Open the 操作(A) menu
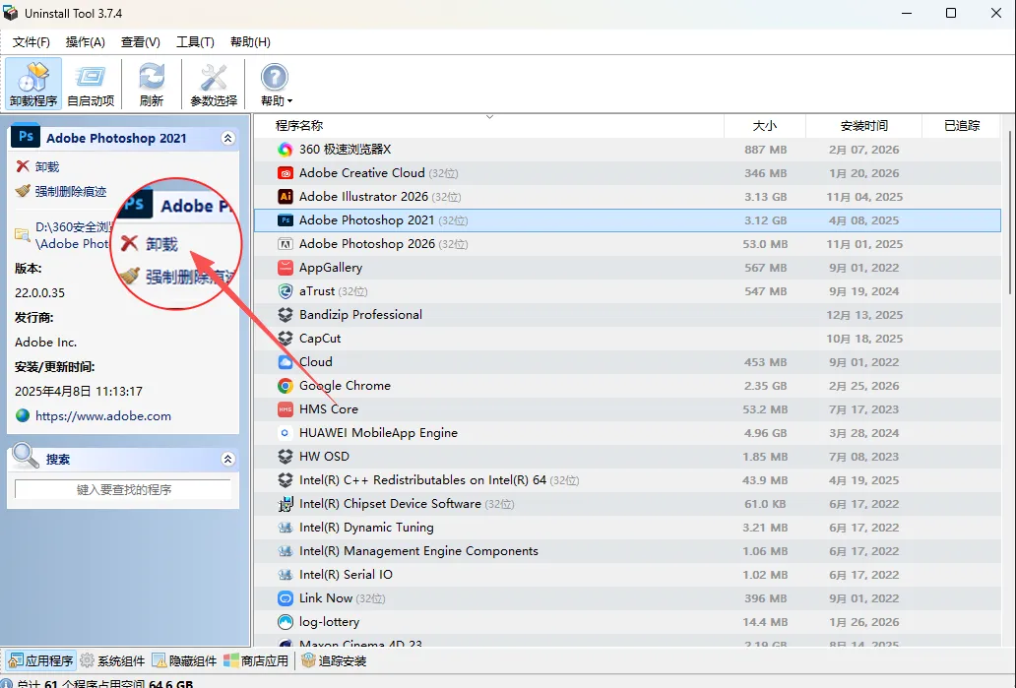The image size is (1016, 688). pyautogui.click(x=85, y=42)
